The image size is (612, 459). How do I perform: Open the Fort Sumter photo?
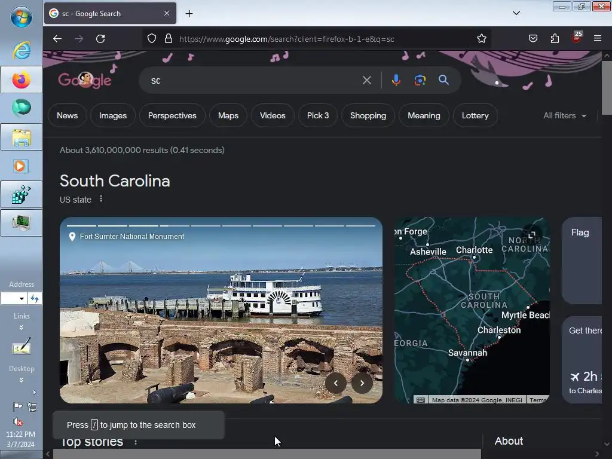[x=221, y=310]
